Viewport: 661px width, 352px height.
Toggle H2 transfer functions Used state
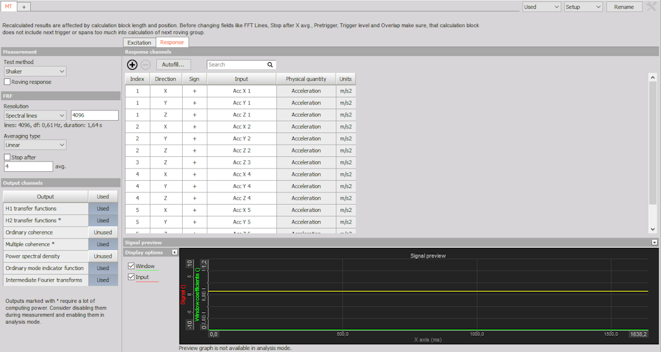point(103,220)
